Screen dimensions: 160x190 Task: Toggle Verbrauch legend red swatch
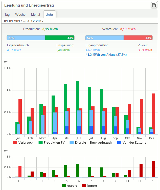(x=15, y=143)
